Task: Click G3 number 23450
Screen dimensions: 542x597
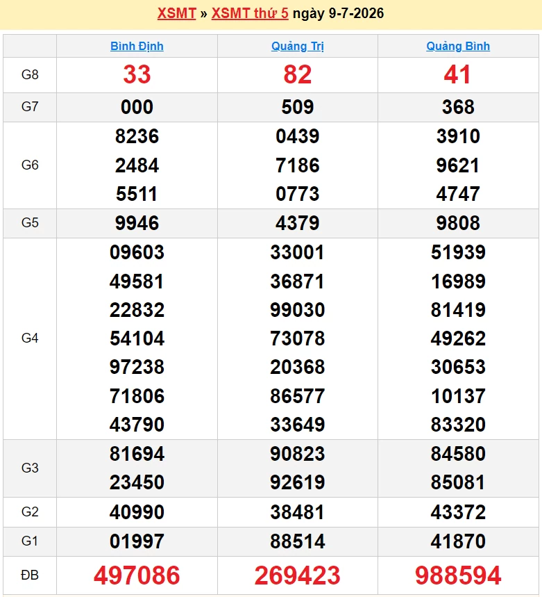Action: [137, 482]
